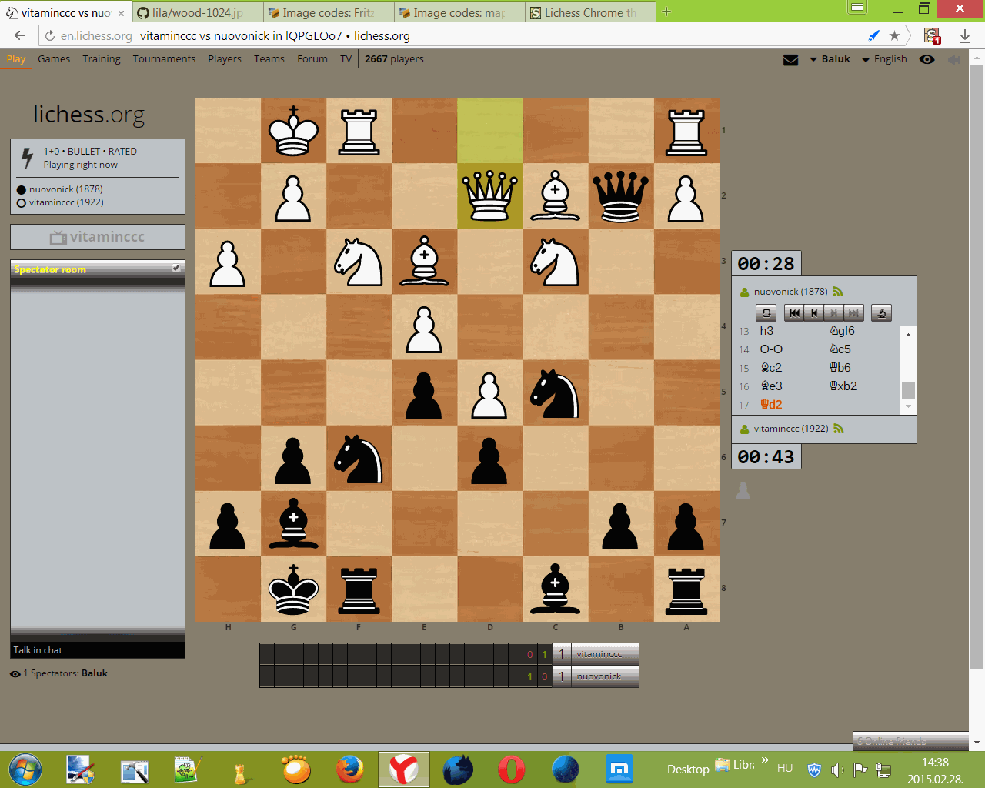The width and height of the screenshot is (985, 788).
Task: Jump to the last move of the game
Action: point(853,312)
